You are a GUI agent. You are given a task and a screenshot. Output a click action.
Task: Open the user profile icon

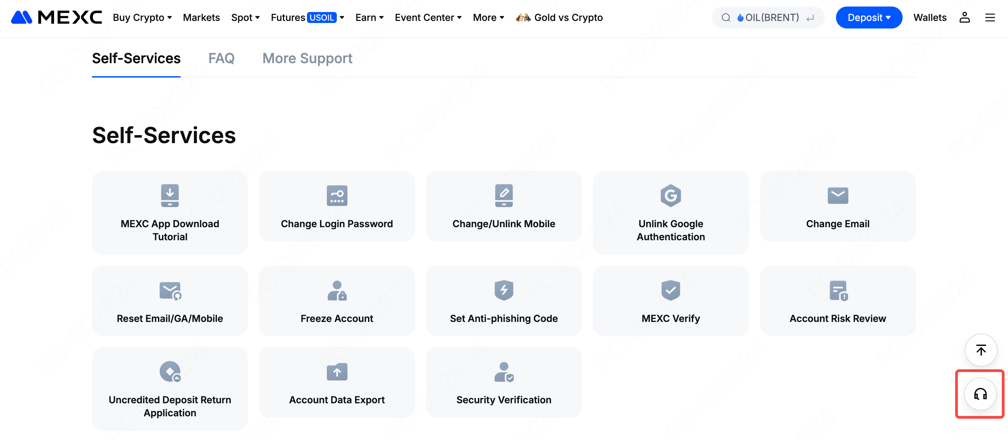pos(964,18)
